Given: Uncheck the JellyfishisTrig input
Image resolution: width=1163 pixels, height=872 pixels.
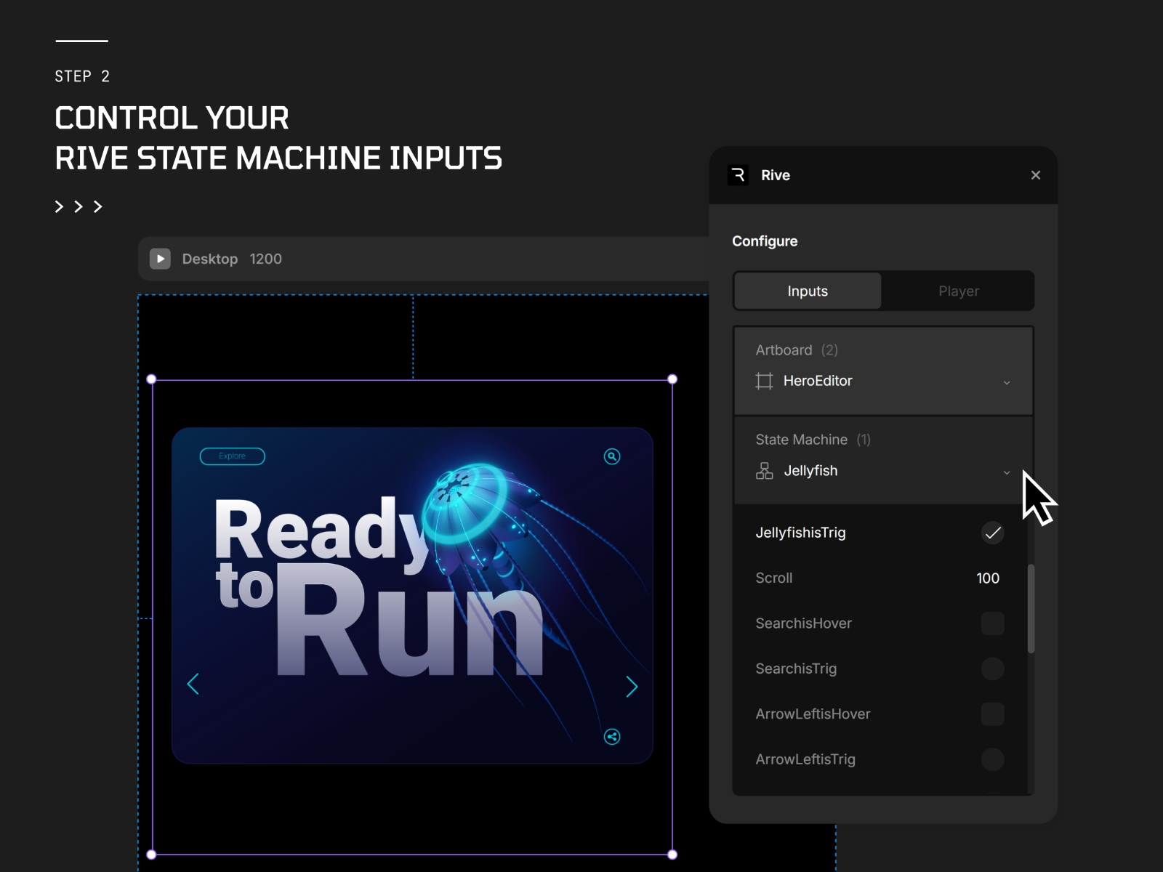Looking at the screenshot, I should [993, 533].
